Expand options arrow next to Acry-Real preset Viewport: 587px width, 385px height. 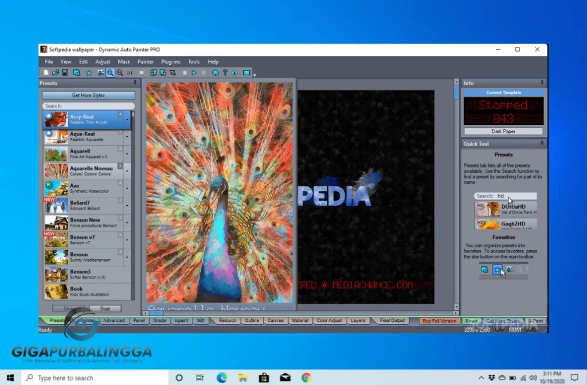tap(127, 118)
